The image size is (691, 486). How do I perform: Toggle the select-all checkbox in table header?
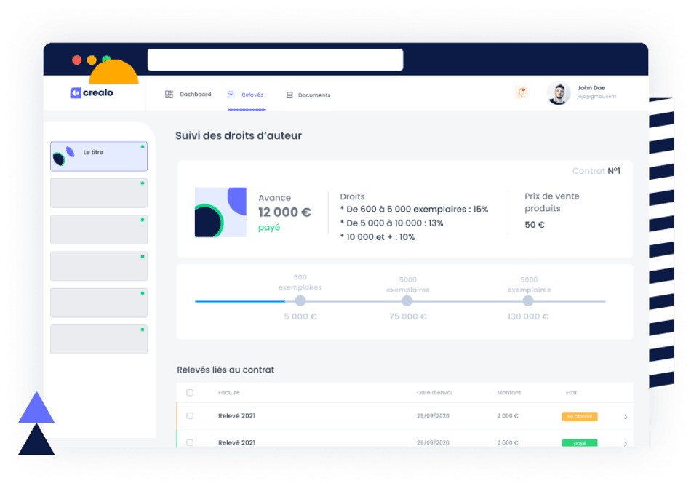tap(190, 393)
